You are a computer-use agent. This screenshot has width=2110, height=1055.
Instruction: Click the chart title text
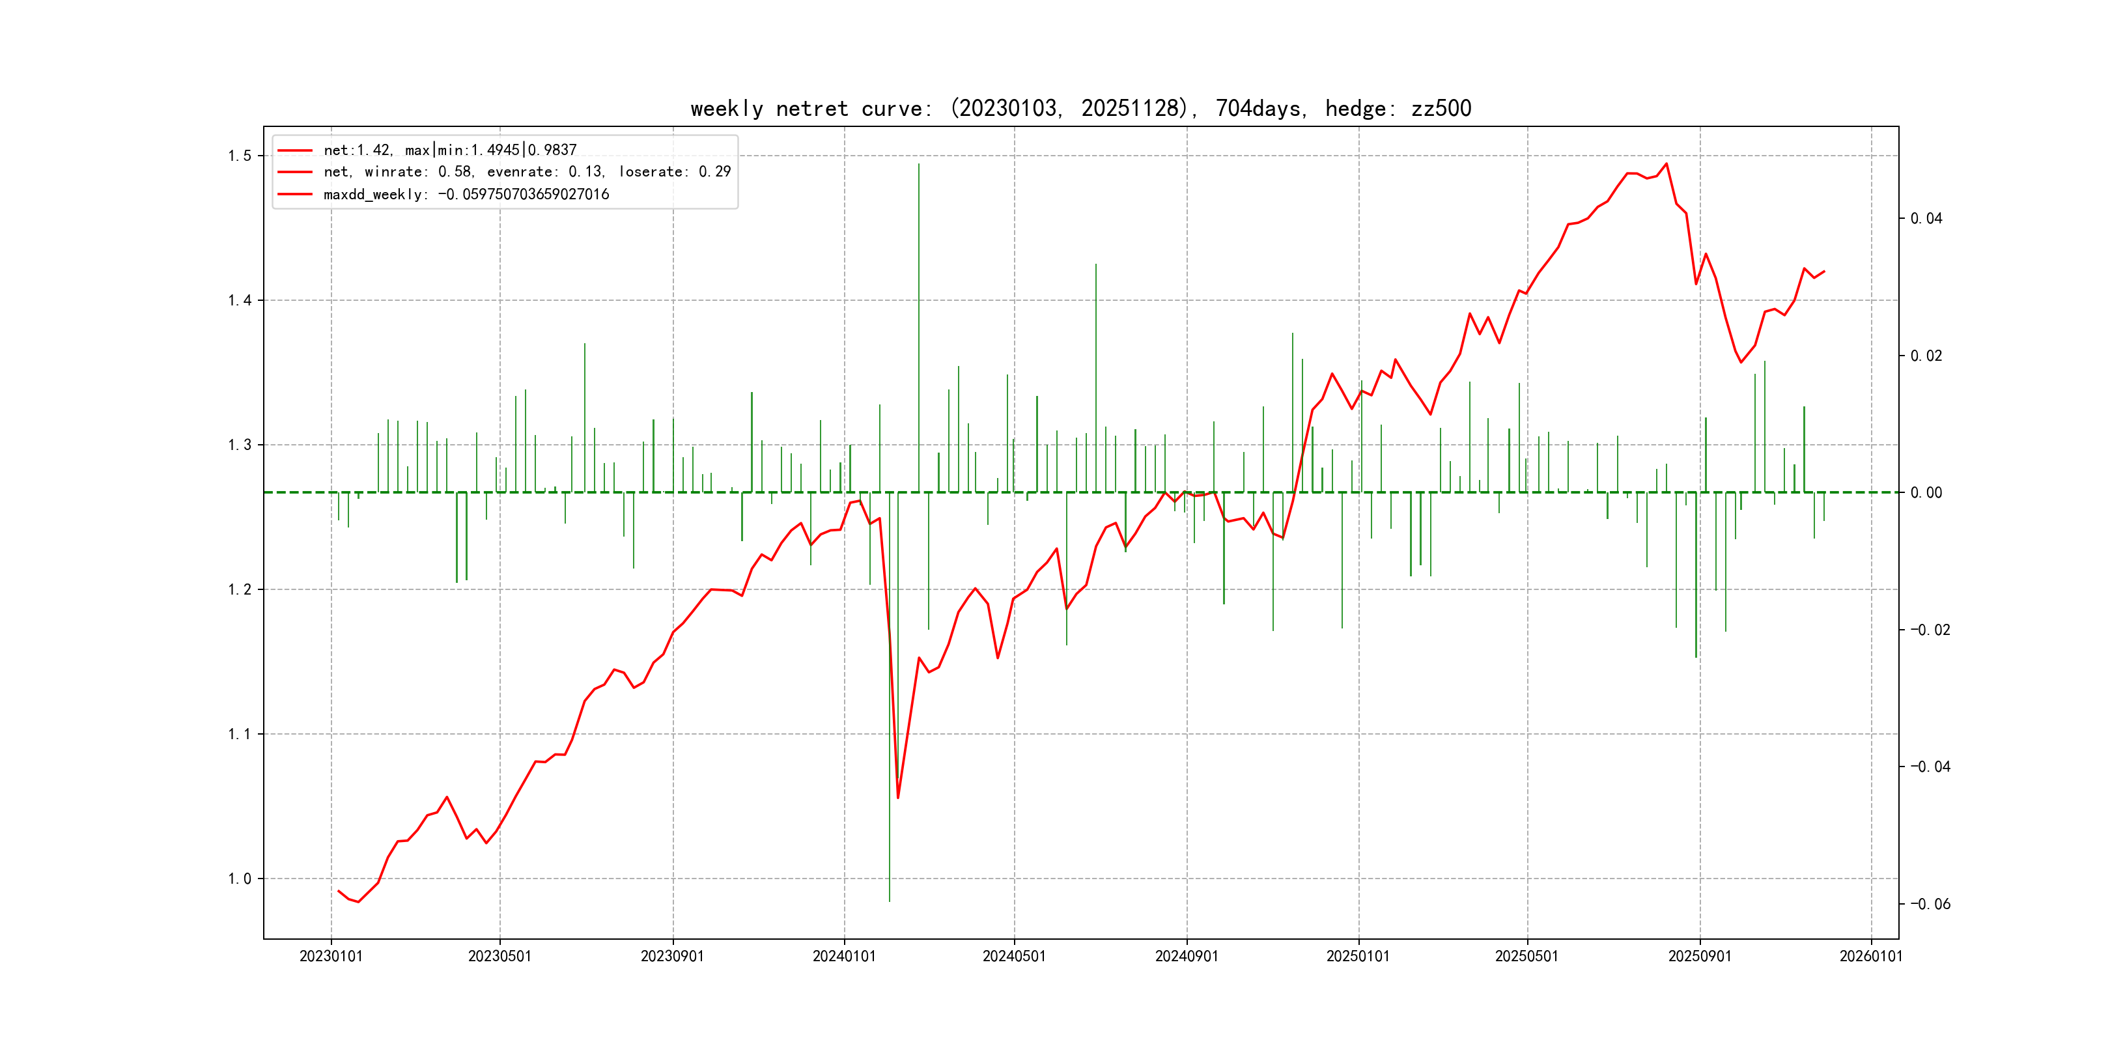pos(1080,108)
